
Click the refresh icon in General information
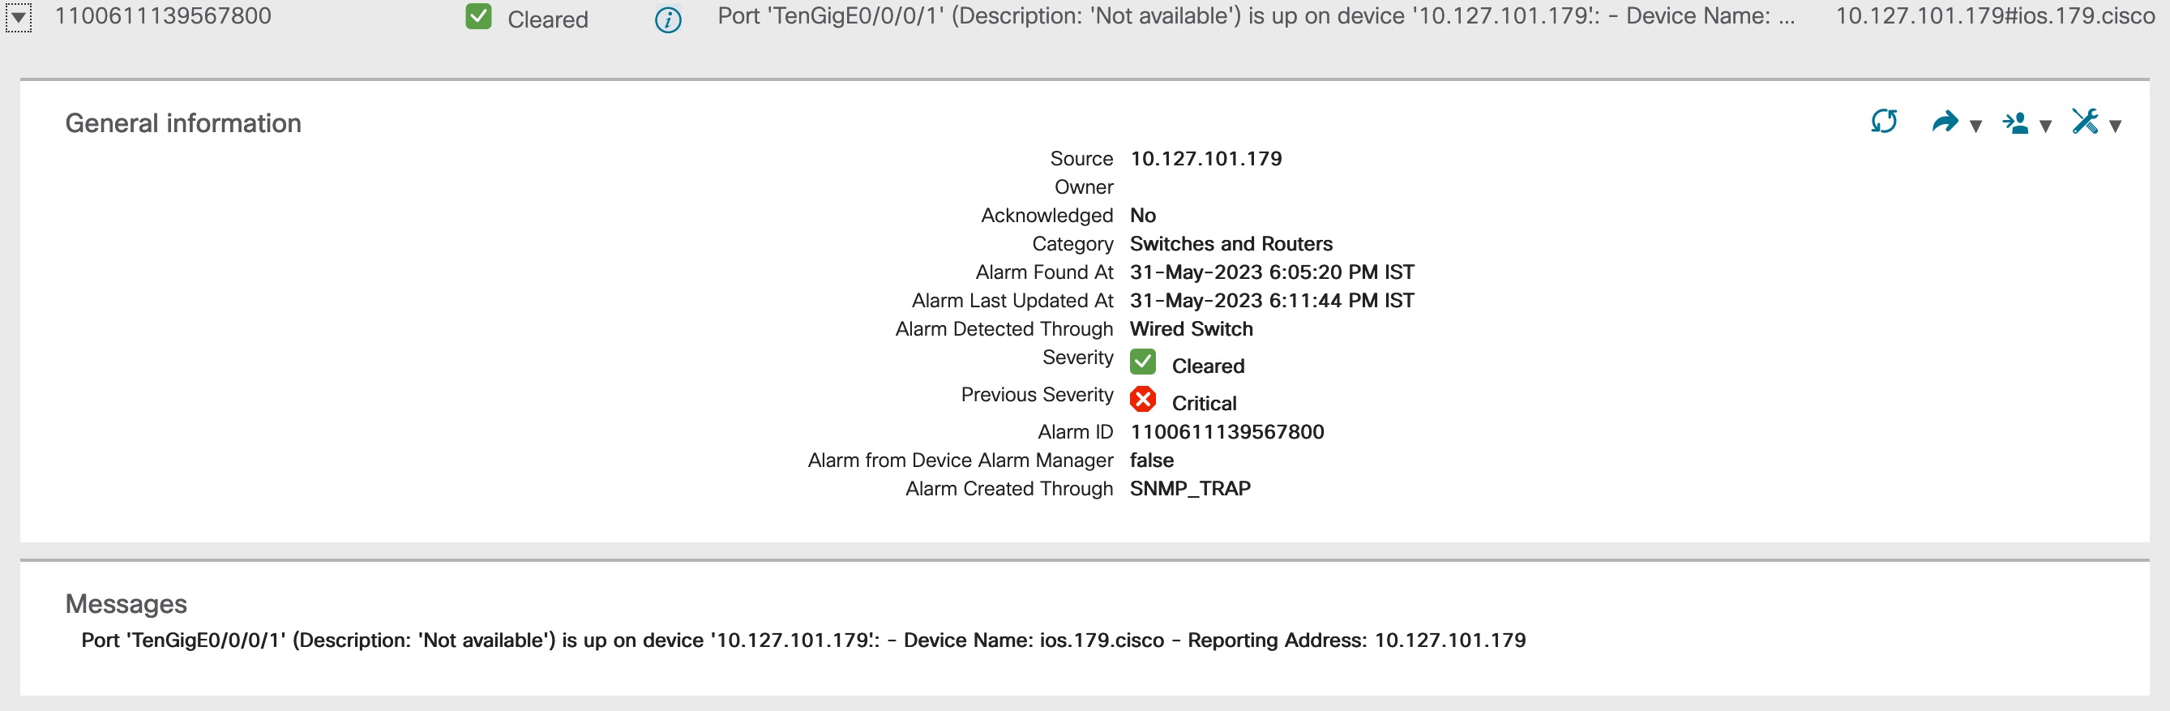(1885, 123)
